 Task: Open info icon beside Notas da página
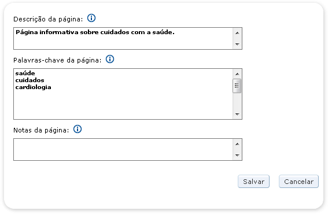tap(78, 129)
